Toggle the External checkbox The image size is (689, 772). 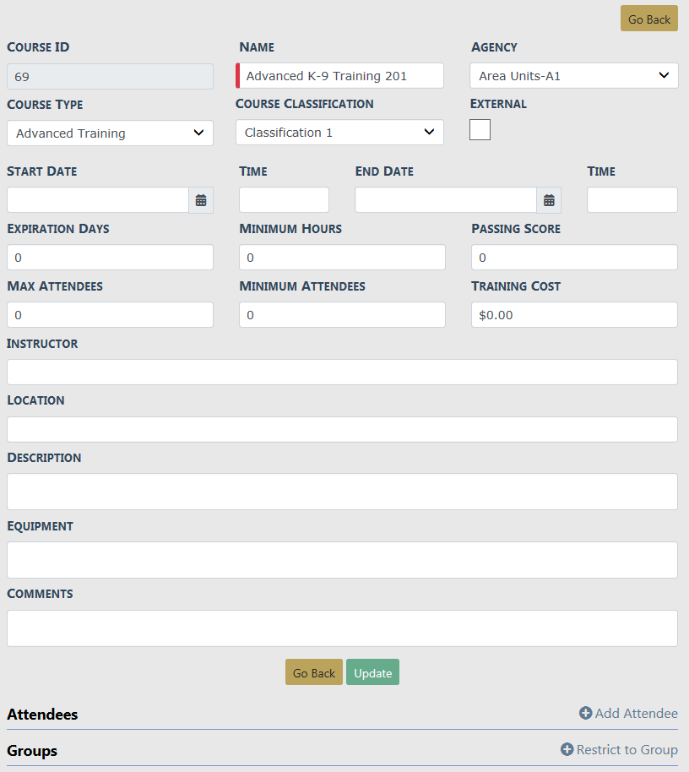(480, 130)
